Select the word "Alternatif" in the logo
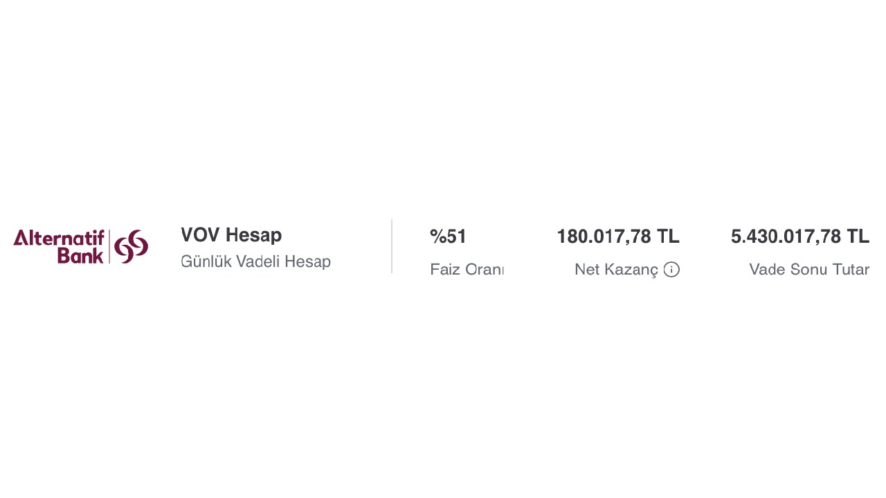886x498 pixels. pyautogui.click(x=59, y=238)
